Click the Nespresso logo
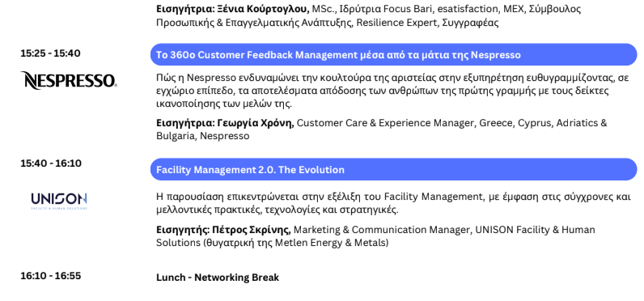Image resolution: width=644 pixels, height=301 pixels. pos(69,80)
